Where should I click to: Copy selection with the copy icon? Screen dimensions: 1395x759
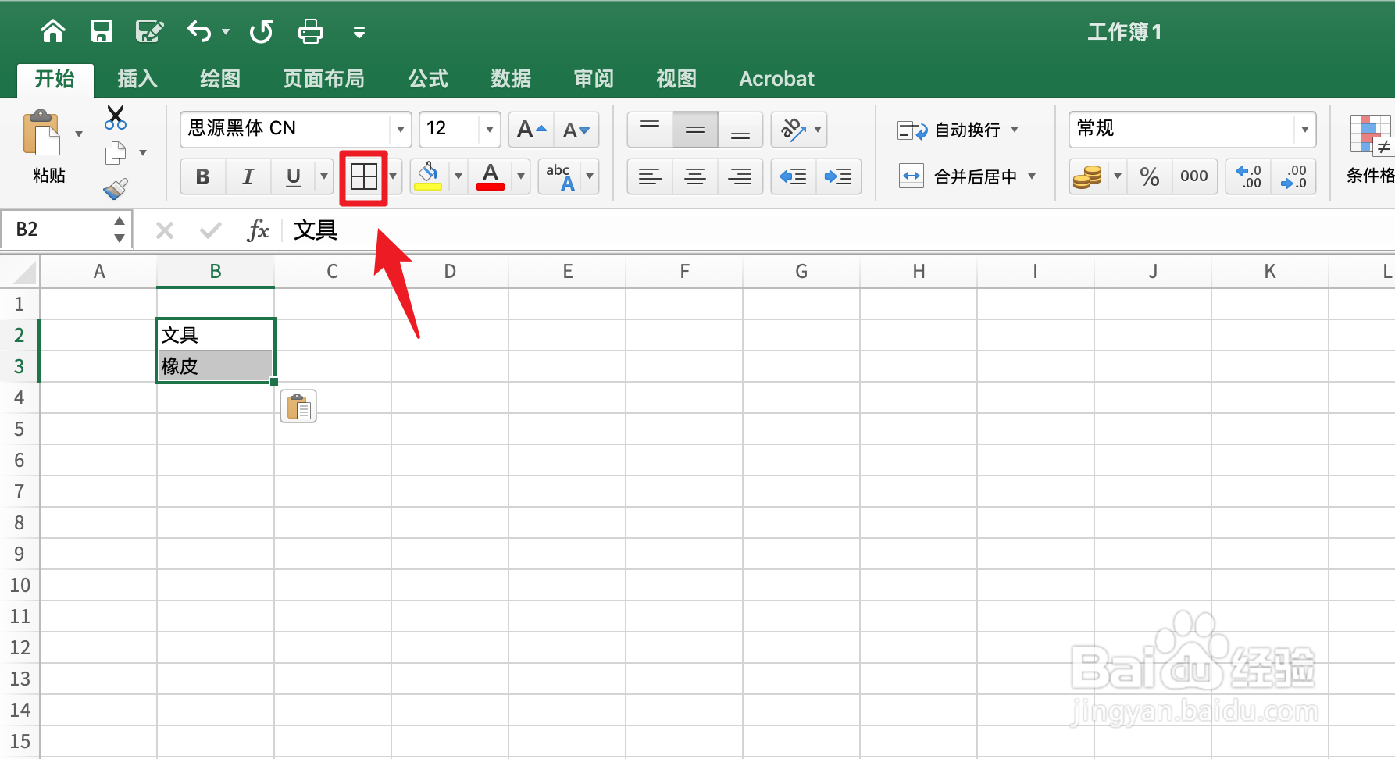coord(116,153)
